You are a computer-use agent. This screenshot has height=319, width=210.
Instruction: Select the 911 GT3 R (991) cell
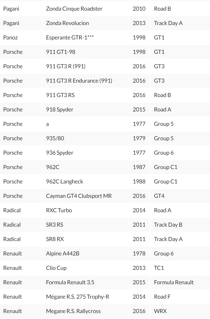tap(85, 66)
